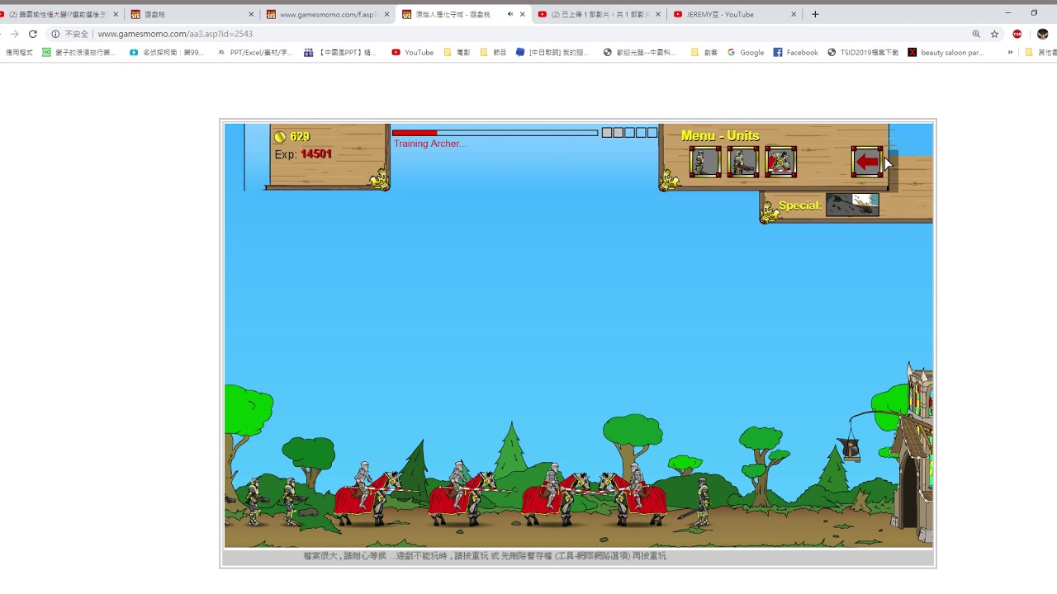
Task: Expand the hidden bookmarks chevron
Action: click(x=1010, y=52)
